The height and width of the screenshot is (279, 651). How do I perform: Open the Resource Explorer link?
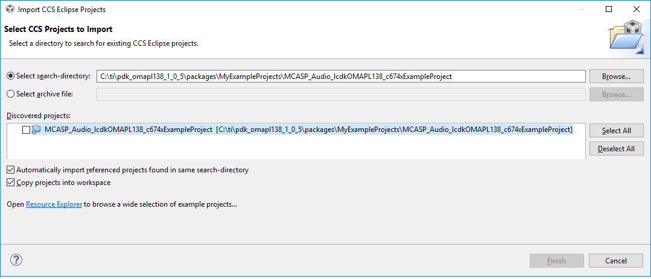pos(54,204)
